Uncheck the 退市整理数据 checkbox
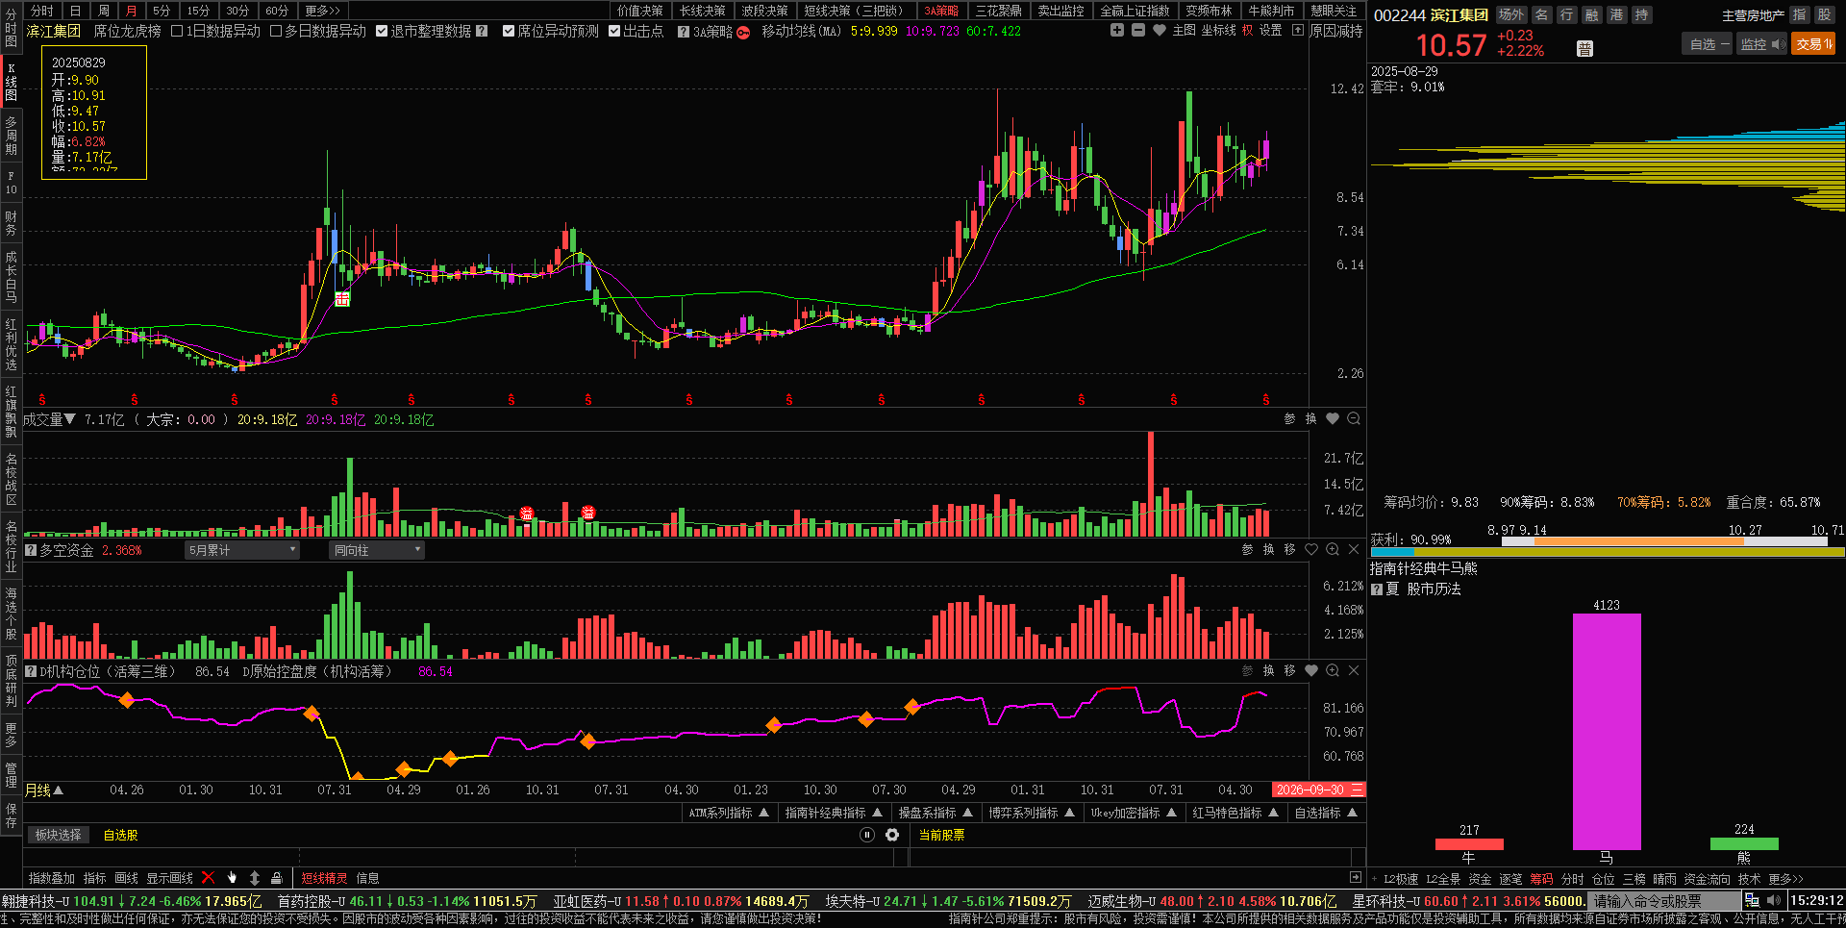 click(x=382, y=31)
